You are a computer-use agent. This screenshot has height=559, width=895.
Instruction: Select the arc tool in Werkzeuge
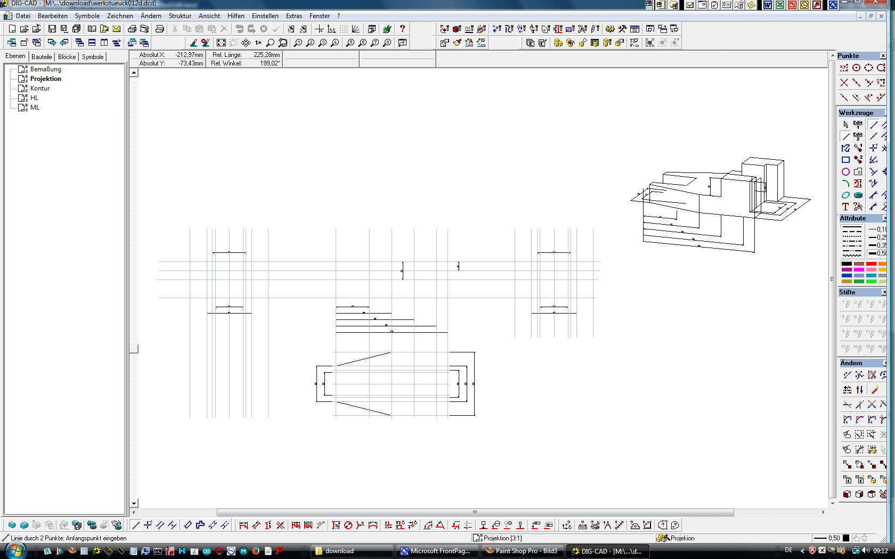845,183
